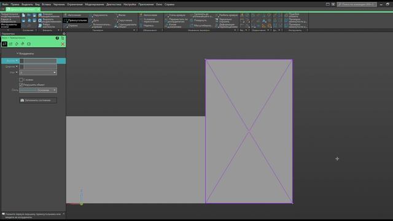Click the Элемент выдавливания icon
The height and width of the screenshot is (221, 393).
[x=40, y=15]
